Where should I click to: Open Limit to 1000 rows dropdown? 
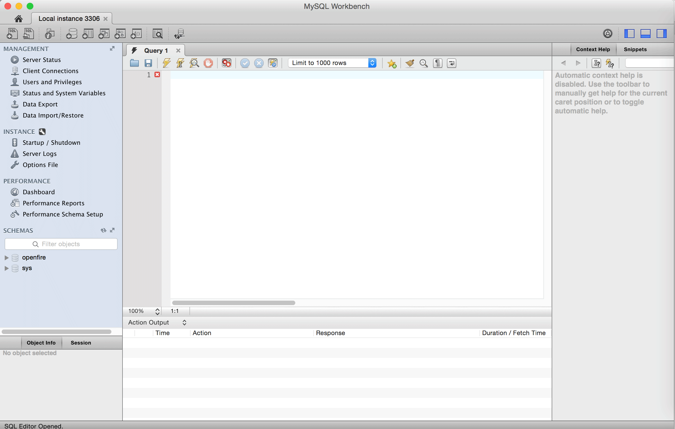[x=332, y=63]
